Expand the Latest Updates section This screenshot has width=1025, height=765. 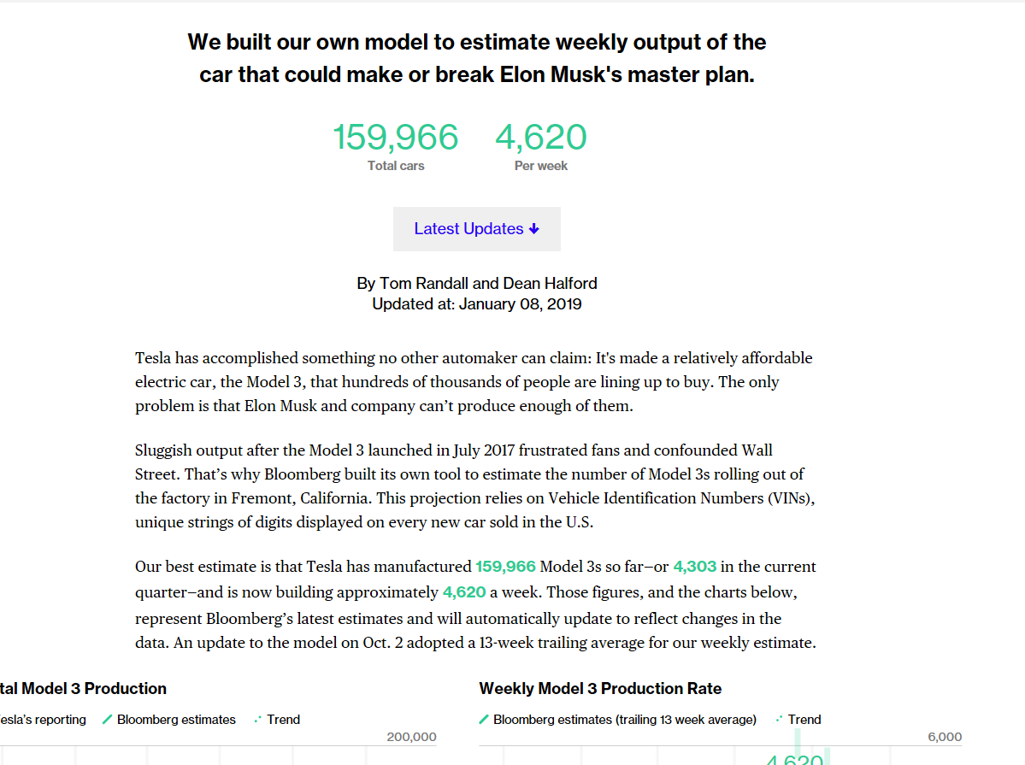pyautogui.click(x=476, y=229)
